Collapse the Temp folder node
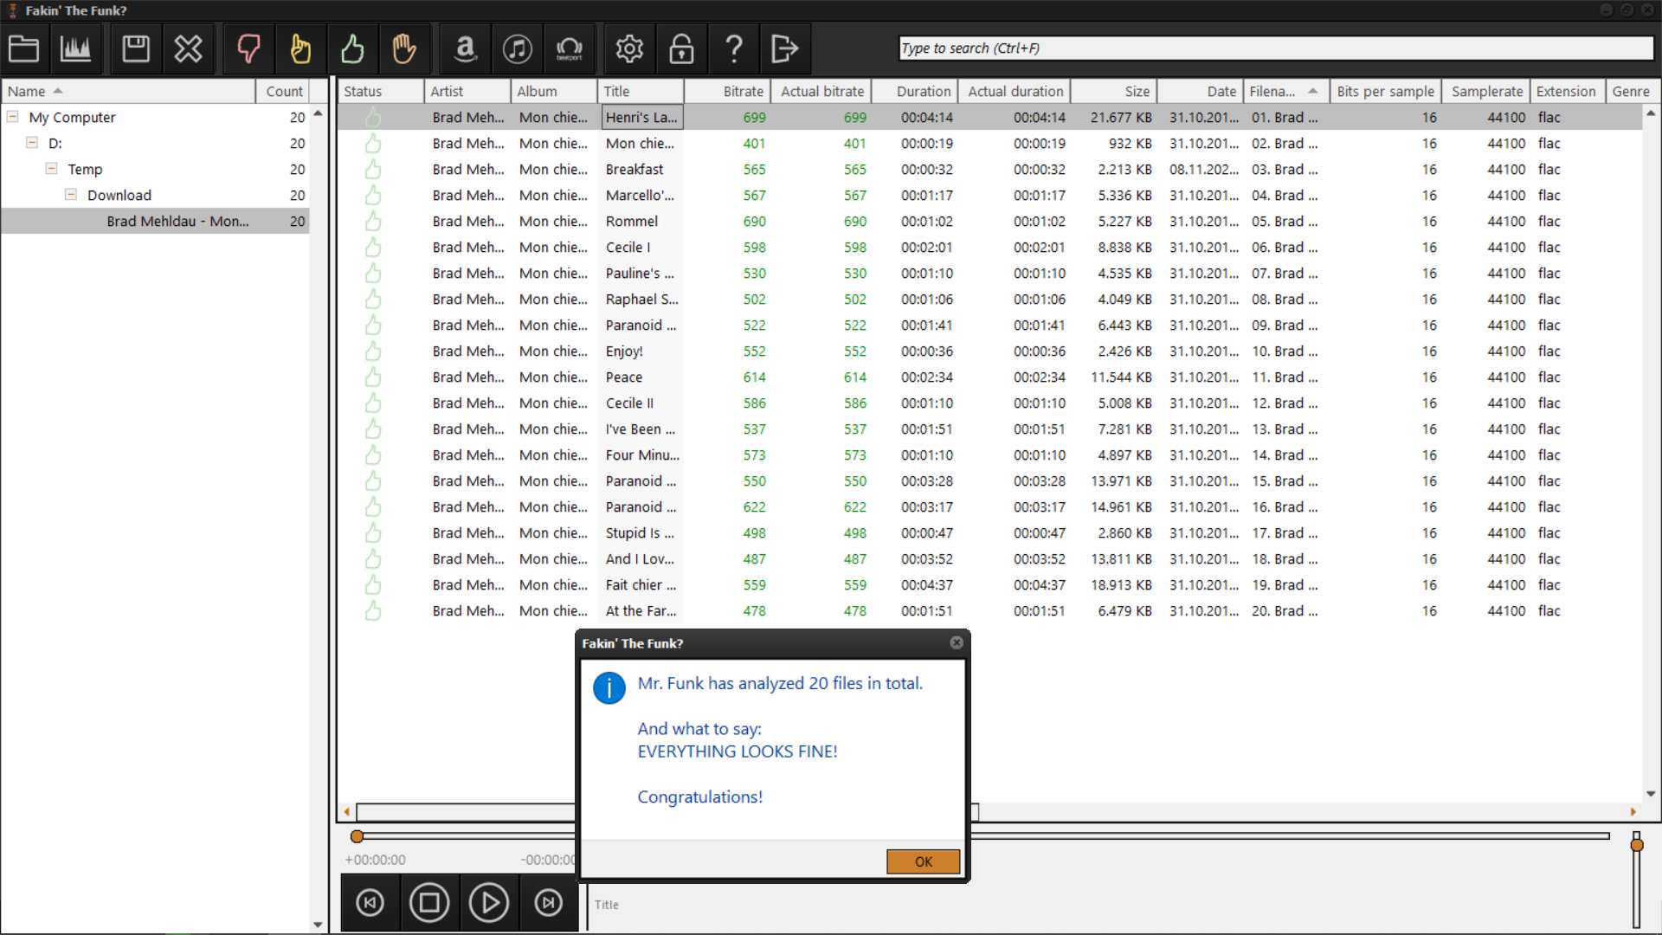 [52, 169]
